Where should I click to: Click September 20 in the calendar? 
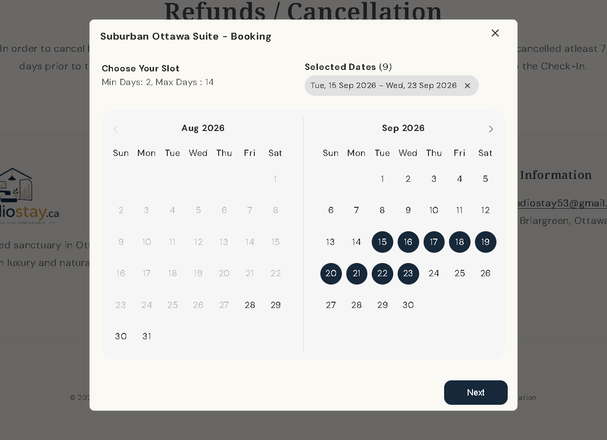coord(331,273)
